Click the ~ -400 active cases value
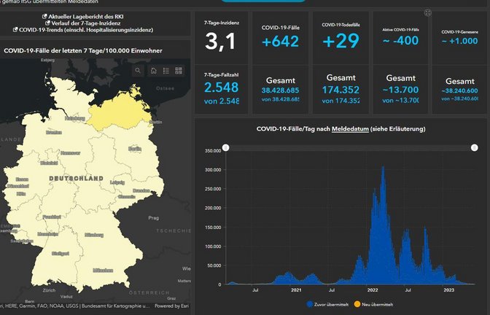The height and width of the screenshot is (315, 490). [x=400, y=41]
